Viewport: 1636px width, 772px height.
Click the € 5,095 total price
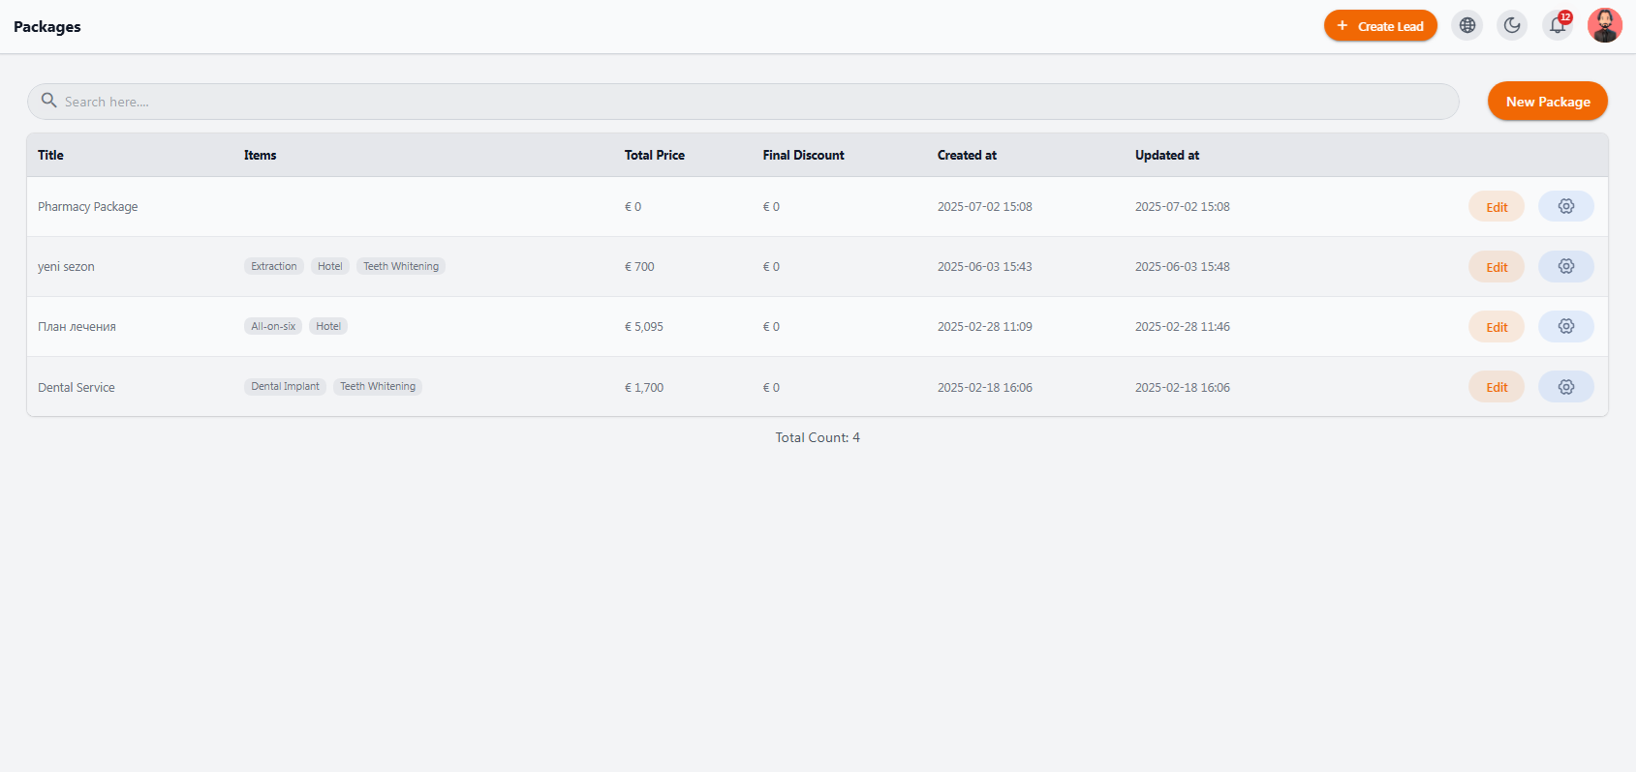(644, 327)
